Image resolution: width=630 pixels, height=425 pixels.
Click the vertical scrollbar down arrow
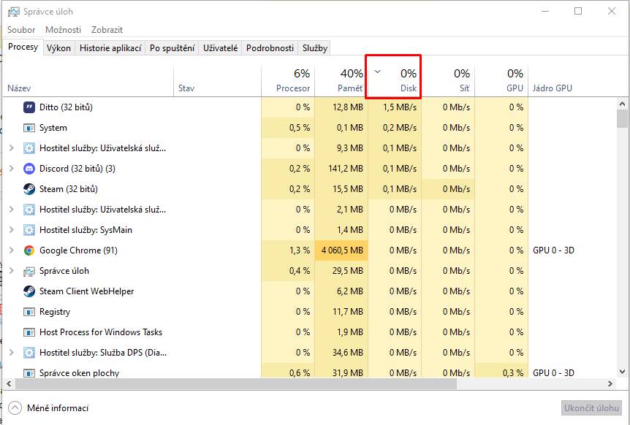[623, 372]
